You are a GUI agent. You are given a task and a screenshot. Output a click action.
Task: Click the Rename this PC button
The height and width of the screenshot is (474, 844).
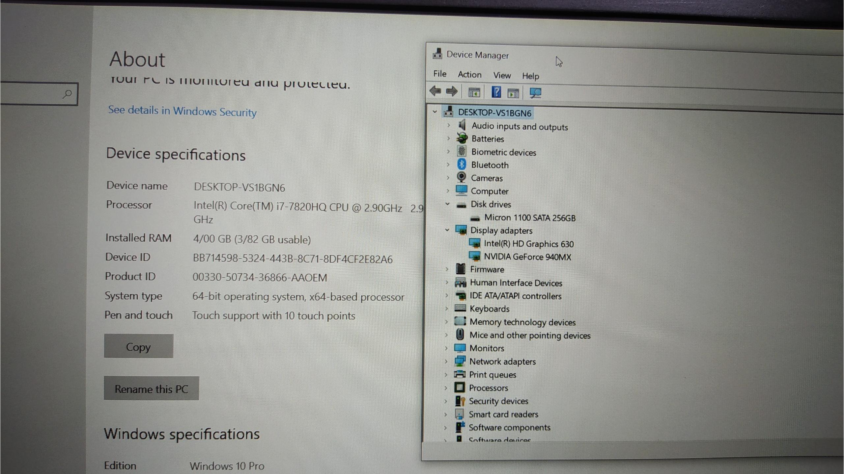click(x=151, y=389)
